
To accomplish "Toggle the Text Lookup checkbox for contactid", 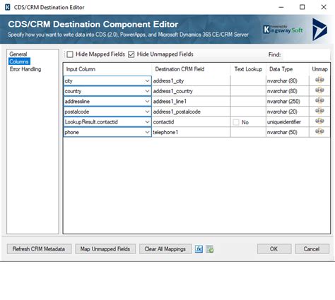I will coord(236,122).
